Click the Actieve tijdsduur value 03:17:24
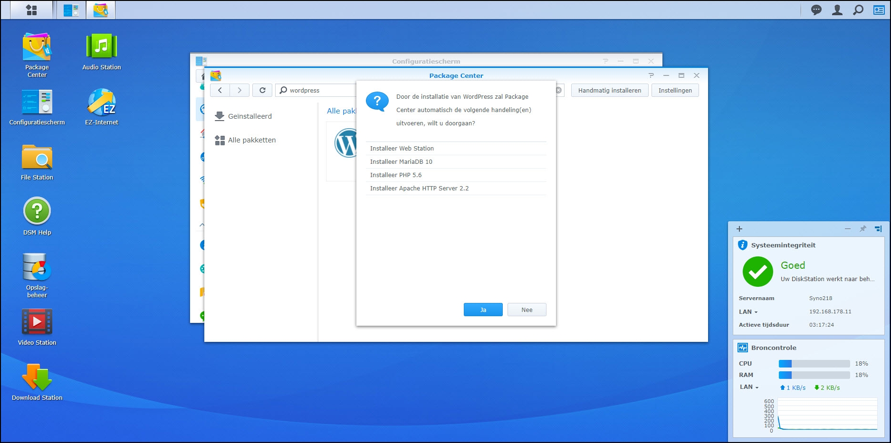Image resolution: width=891 pixels, height=443 pixels. click(x=822, y=325)
